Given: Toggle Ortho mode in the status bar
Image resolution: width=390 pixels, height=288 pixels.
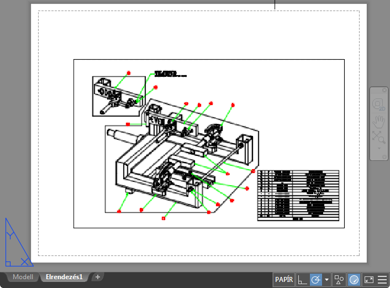Looking at the screenshot, I should point(302,280).
